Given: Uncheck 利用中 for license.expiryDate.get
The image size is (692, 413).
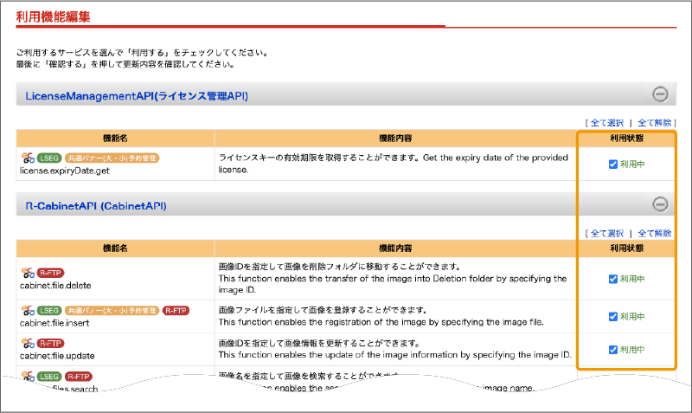Looking at the screenshot, I should (613, 165).
